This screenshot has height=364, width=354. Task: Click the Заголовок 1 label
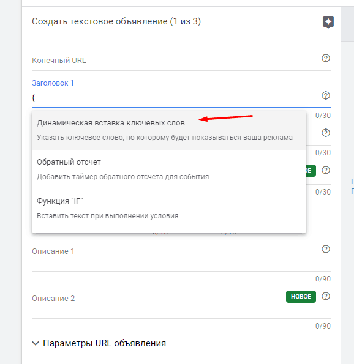pyautogui.click(x=53, y=83)
